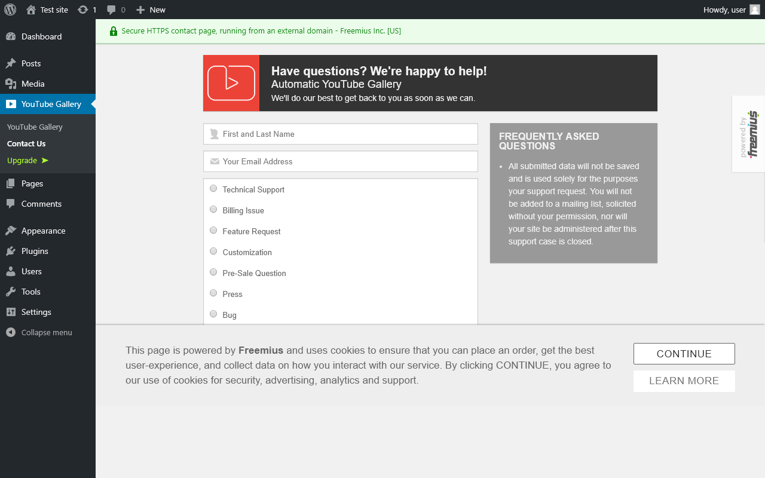Focus the Your Email Address field
The height and width of the screenshot is (478, 765).
[x=341, y=161]
